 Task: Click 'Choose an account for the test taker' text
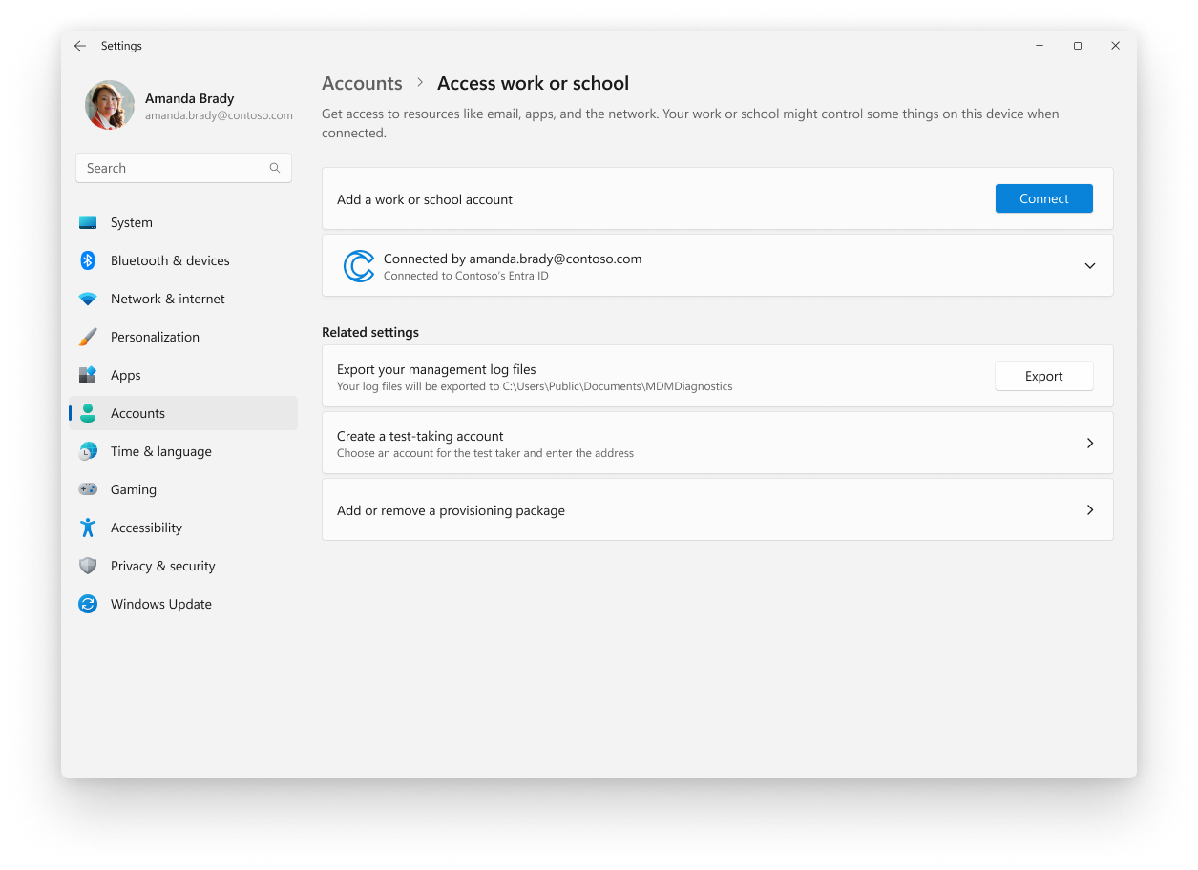(x=485, y=453)
